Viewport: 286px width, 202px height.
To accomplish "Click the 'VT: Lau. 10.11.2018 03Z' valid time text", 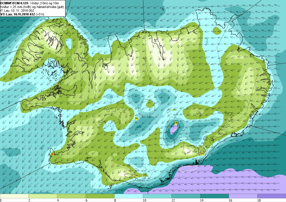I will pos(18,14).
